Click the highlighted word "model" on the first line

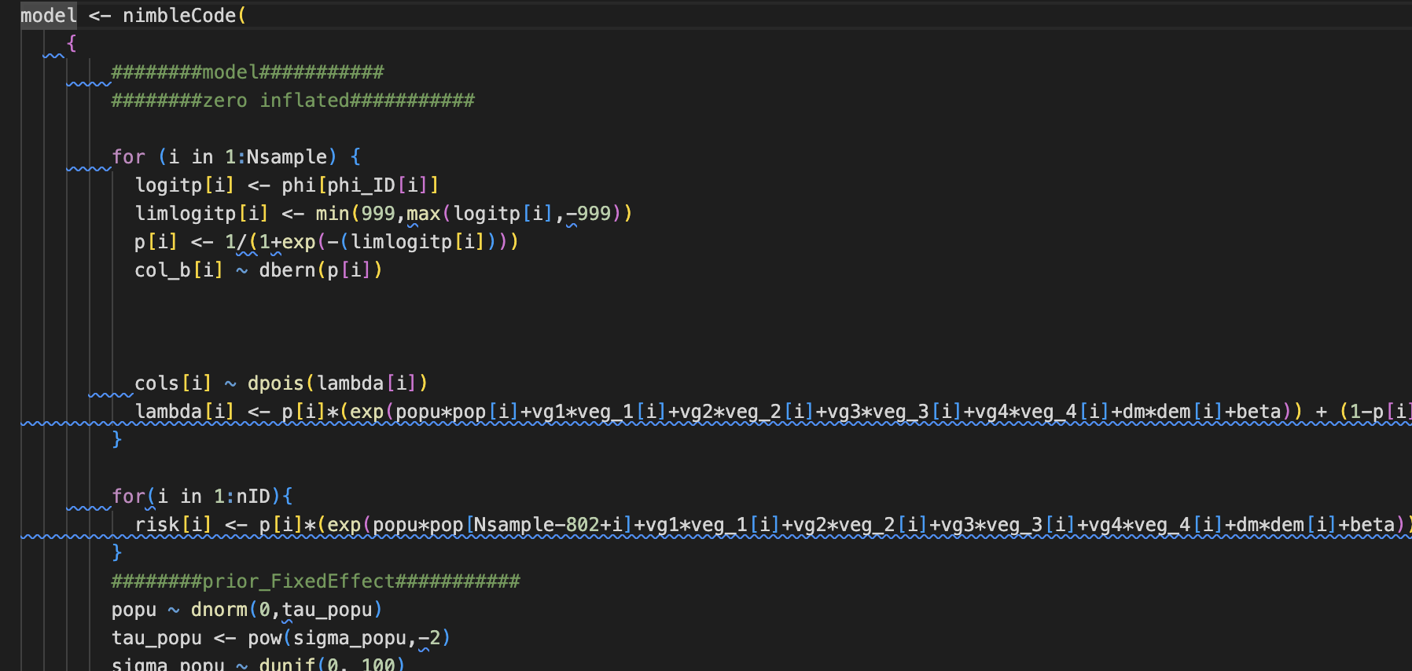(48, 16)
